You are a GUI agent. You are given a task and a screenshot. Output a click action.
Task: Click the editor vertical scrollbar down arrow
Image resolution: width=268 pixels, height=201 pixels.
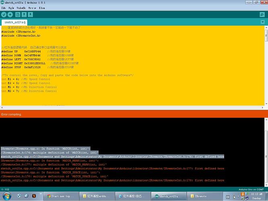coord(266,104)
